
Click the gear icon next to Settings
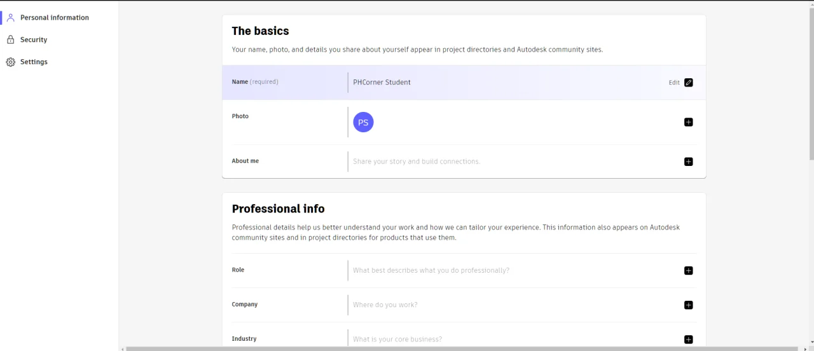coord(11,62)
